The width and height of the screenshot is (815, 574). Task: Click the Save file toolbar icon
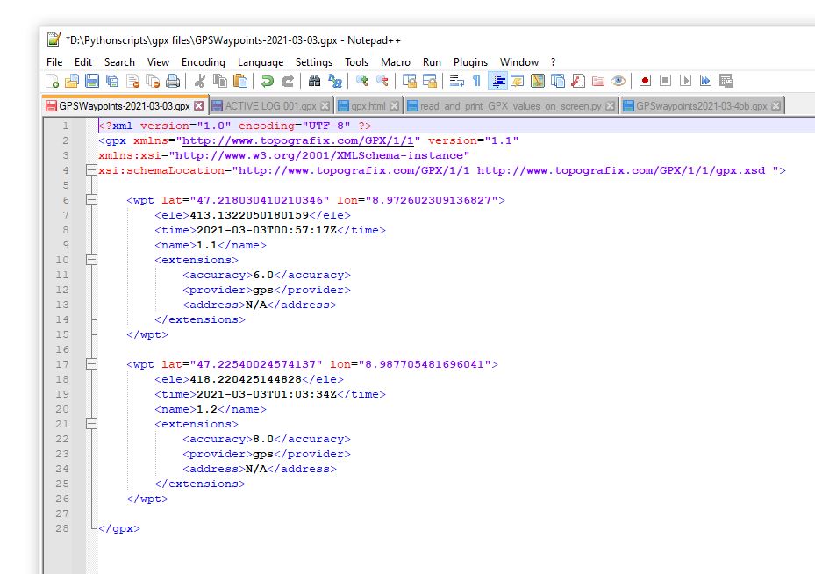[92, 81]
